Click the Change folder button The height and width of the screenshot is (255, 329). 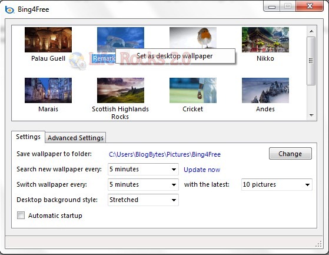[x=290, y=154]
